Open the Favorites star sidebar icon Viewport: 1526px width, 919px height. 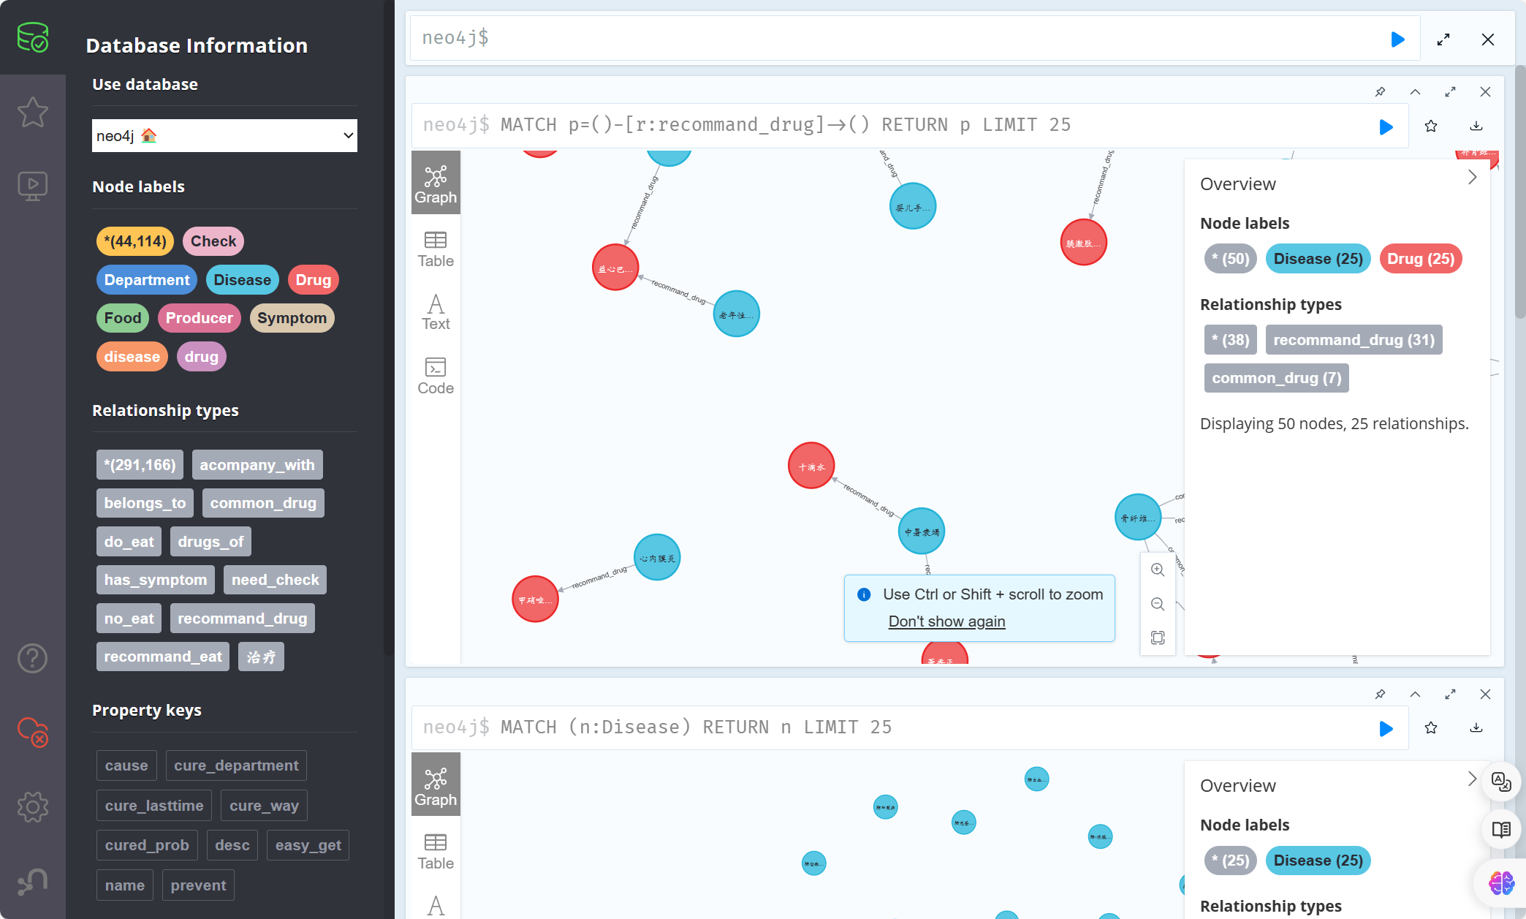coord(33,113)
